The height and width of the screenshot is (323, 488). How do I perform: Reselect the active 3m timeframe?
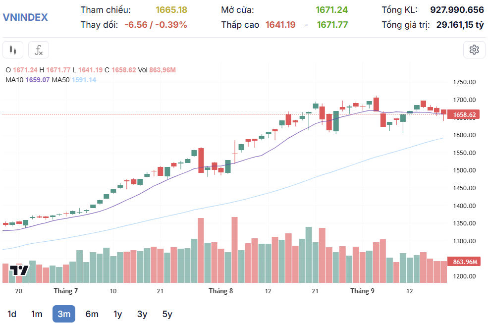tap(63, 314)
